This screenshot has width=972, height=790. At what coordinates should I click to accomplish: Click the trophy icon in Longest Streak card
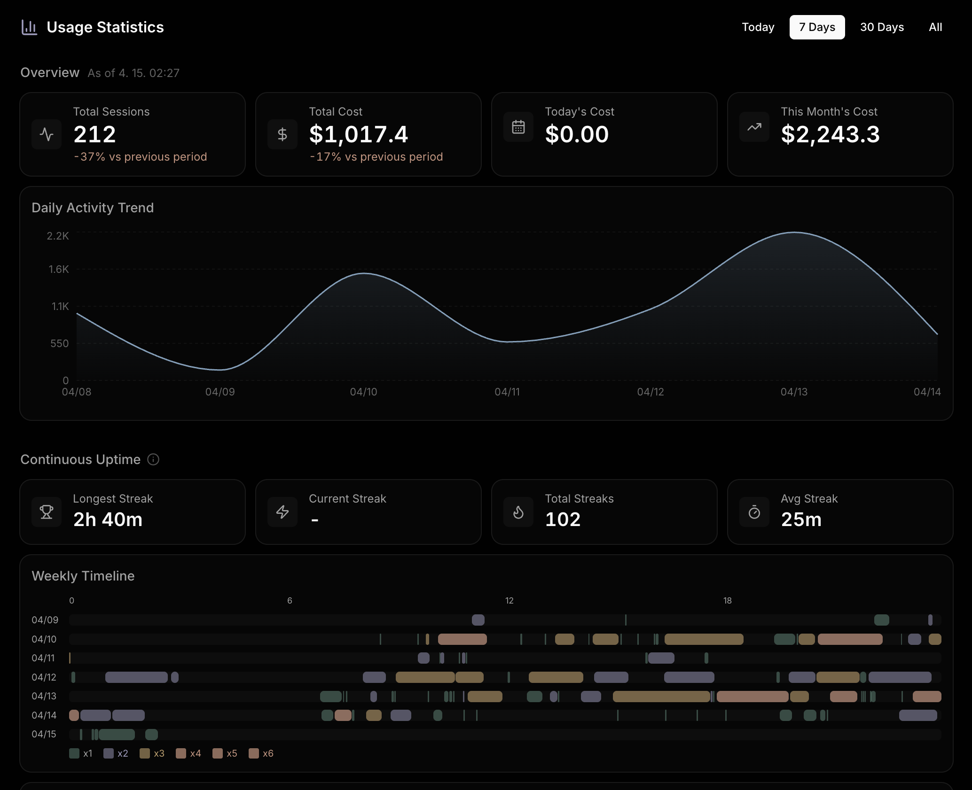click(47, 512)
